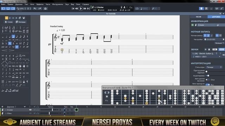This screenshot has width=225, height=126.
Task: Toggle visibility eye for E.Guitar track
Action: click(30, 110)
